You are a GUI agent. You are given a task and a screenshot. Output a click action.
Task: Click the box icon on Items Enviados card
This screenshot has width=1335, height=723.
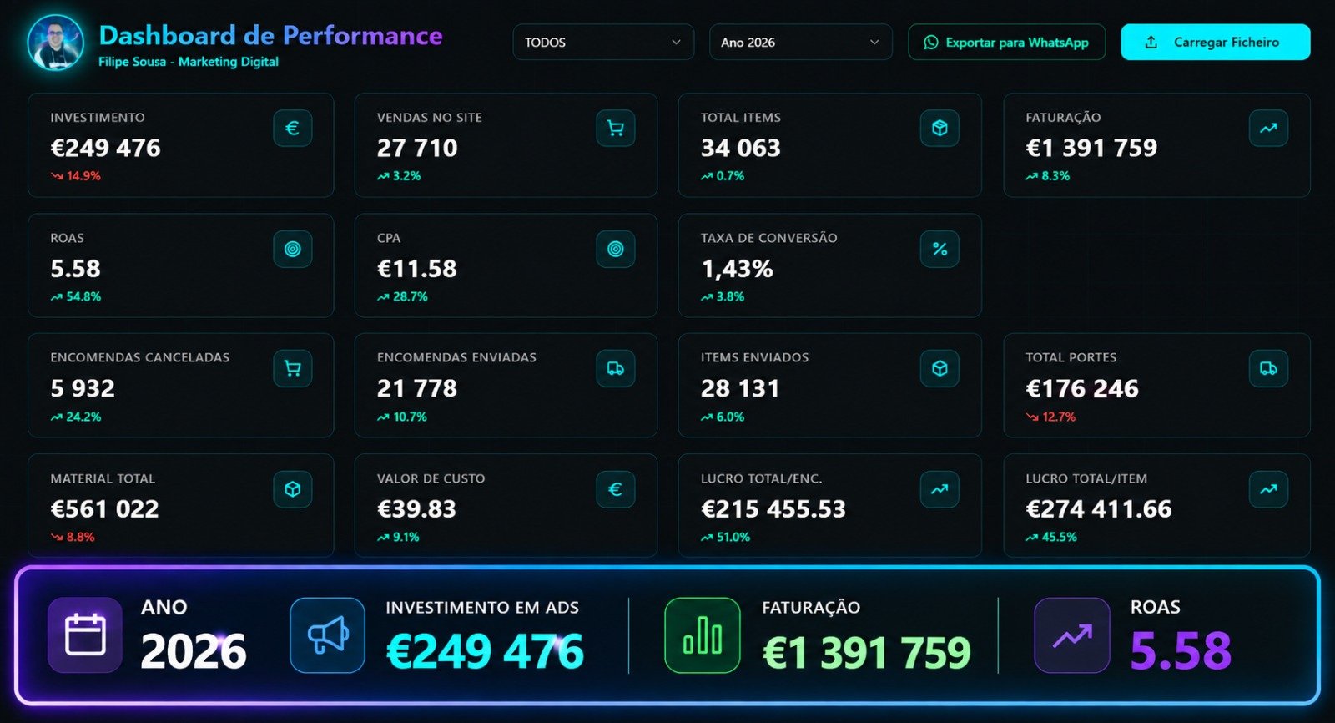tap(940, 368)
